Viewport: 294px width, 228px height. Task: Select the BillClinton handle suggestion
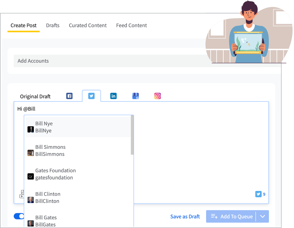pyautogui.click(x=47, y=201)
